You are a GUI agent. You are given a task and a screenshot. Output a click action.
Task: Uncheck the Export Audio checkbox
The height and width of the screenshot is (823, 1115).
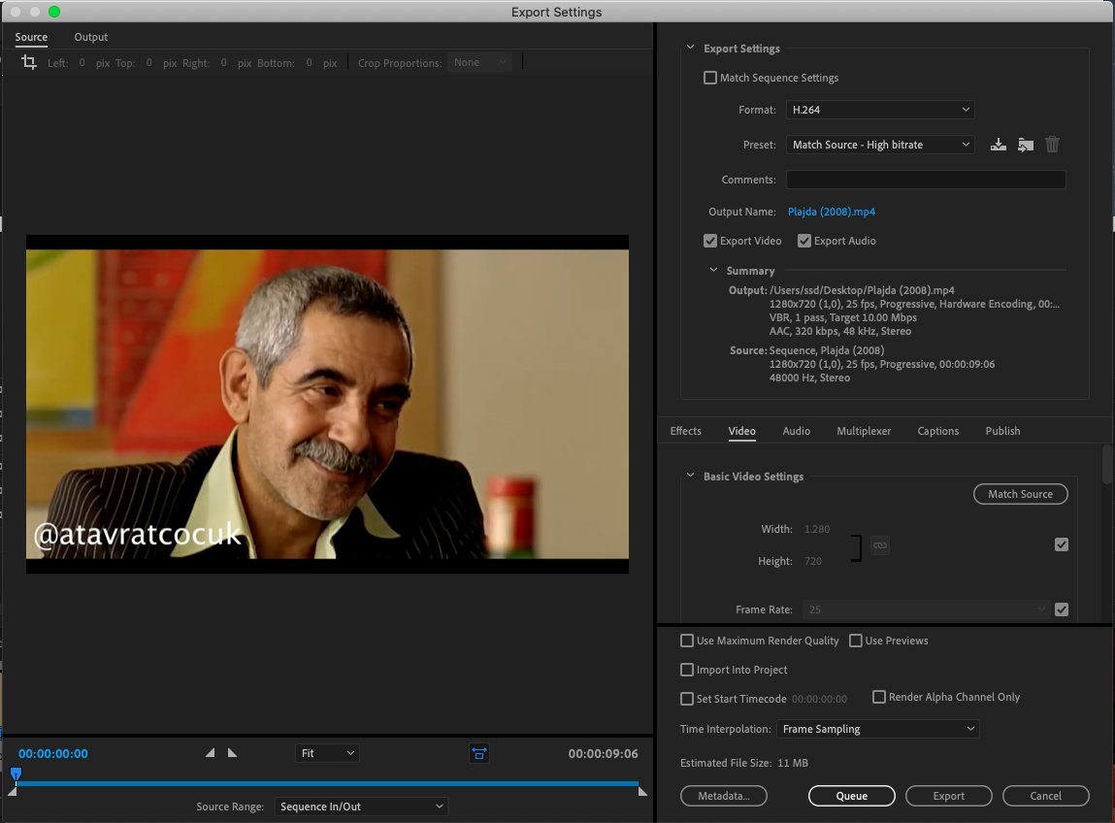coord(804,241)
